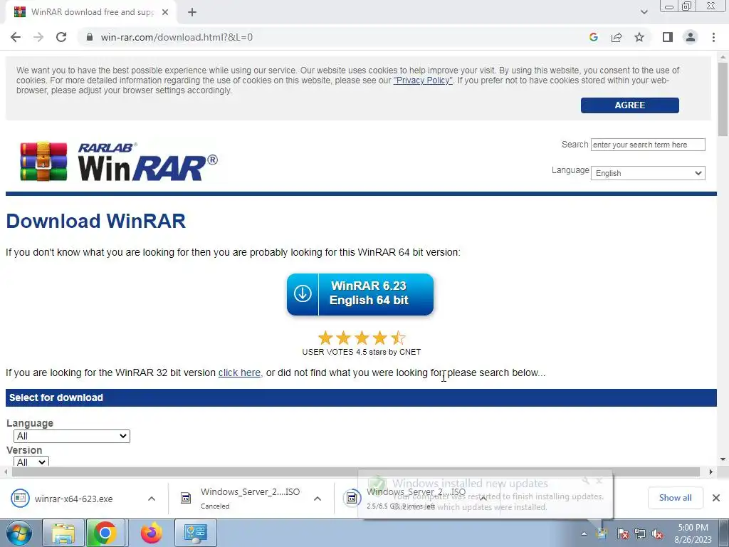The height and width of the screenshot is (547, 729).
Task: Open the Privacy Policy link
Action: click(423, 80)
